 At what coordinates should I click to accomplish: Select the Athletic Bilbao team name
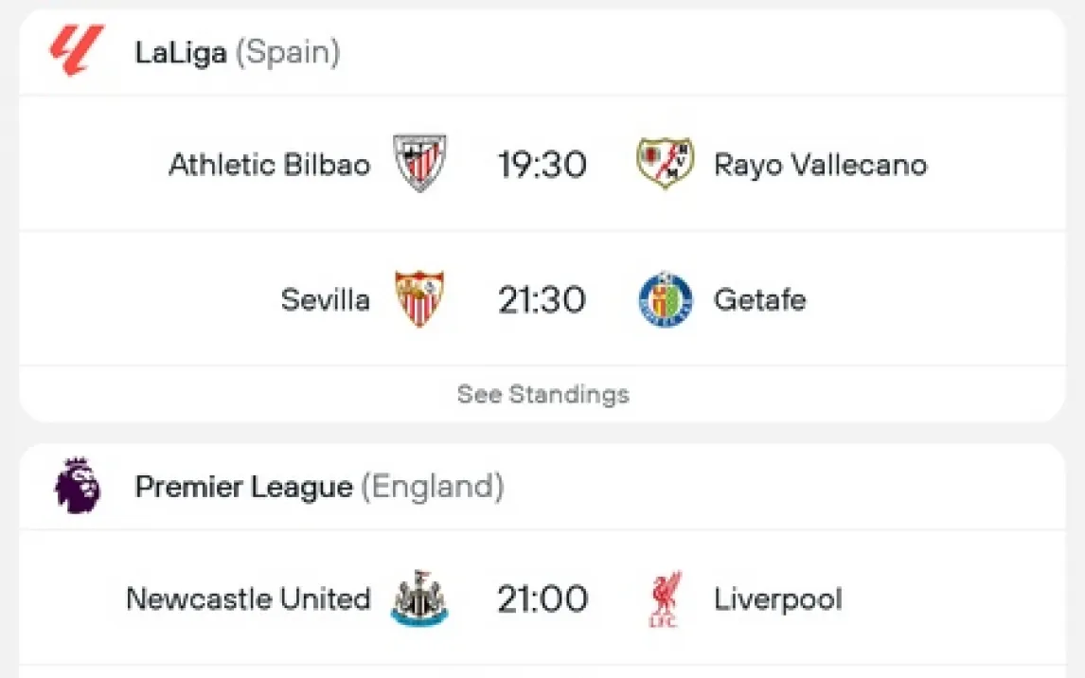tap(270, 165)
